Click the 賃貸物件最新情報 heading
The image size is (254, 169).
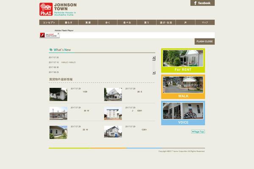coord(61,79)
